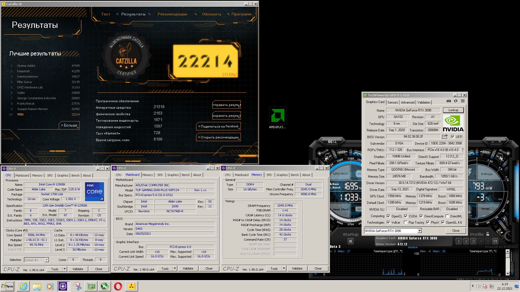The image size is (520, 292).
Task: Toggle the DirectCompute checkbox
Action: click(421, 216)
